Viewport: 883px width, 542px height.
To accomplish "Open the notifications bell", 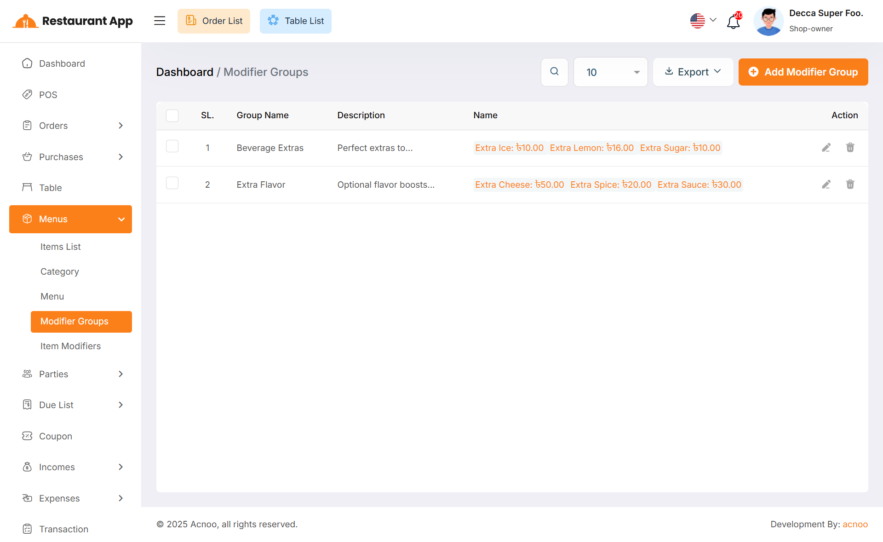I will tap(733, 21).
